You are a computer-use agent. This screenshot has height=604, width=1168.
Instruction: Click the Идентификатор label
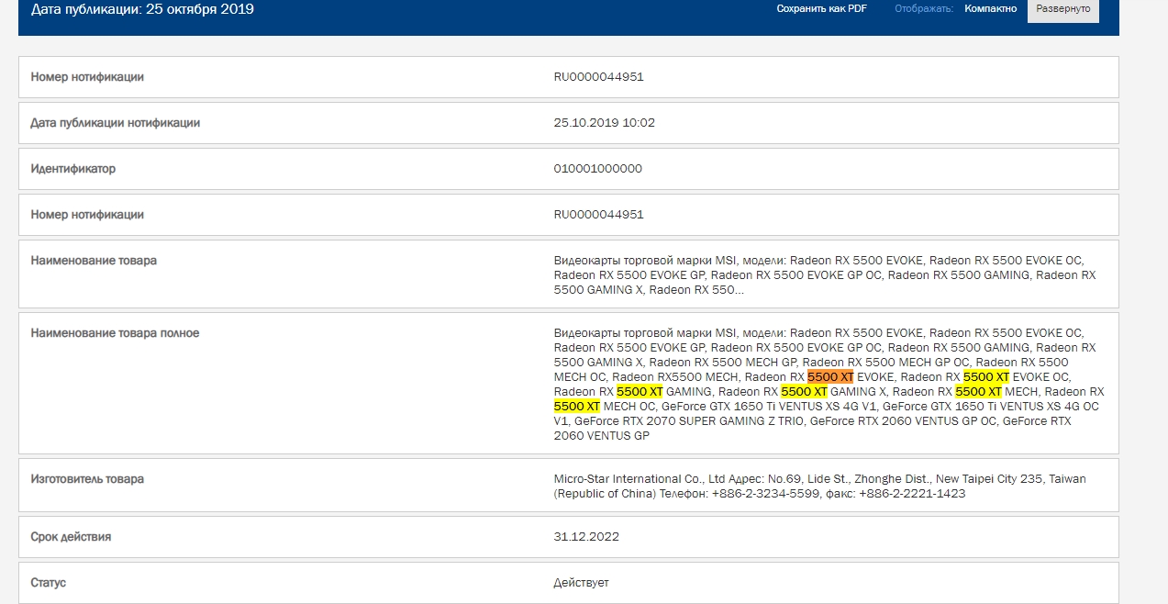click(x=72, y=169)
